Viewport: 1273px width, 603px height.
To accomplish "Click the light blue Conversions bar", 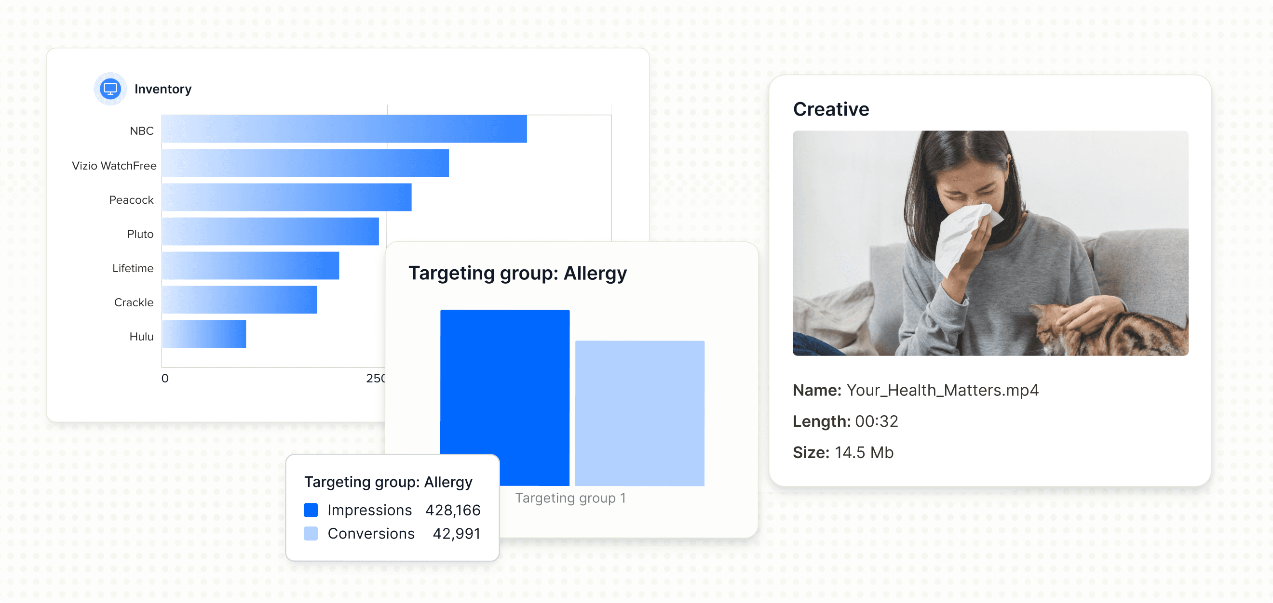I will 639,413.
